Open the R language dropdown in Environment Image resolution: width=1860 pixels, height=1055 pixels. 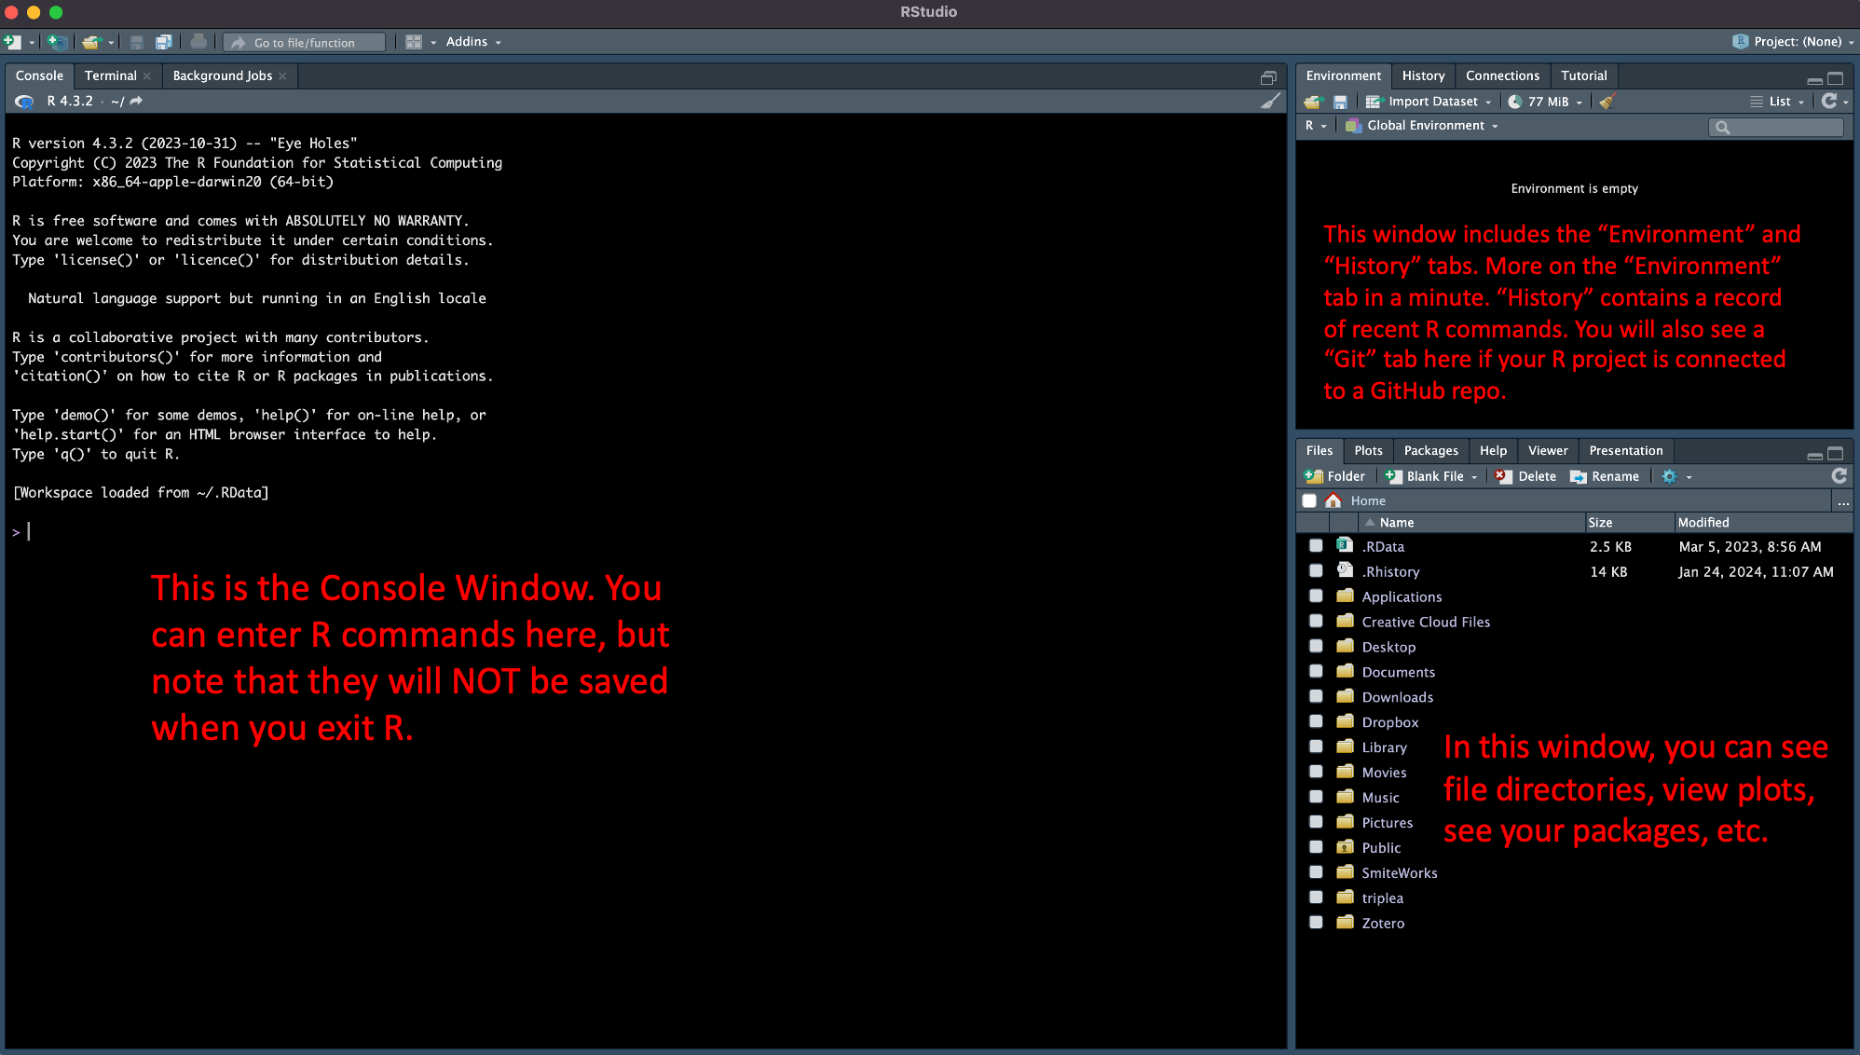pyautogui.click(x=1316, y=126)
